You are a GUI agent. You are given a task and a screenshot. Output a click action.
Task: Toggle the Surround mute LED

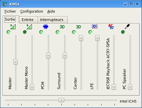tap(58, 32)
